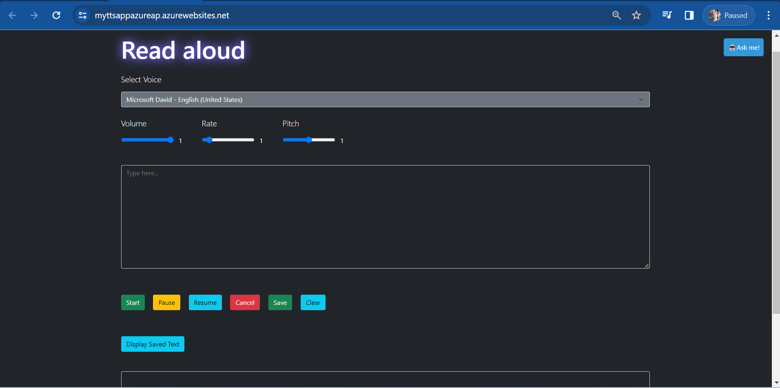This screenshot has width=780, height=388.
Task: Bookmark this page with the star icon
Action: [x=636, y=15]
